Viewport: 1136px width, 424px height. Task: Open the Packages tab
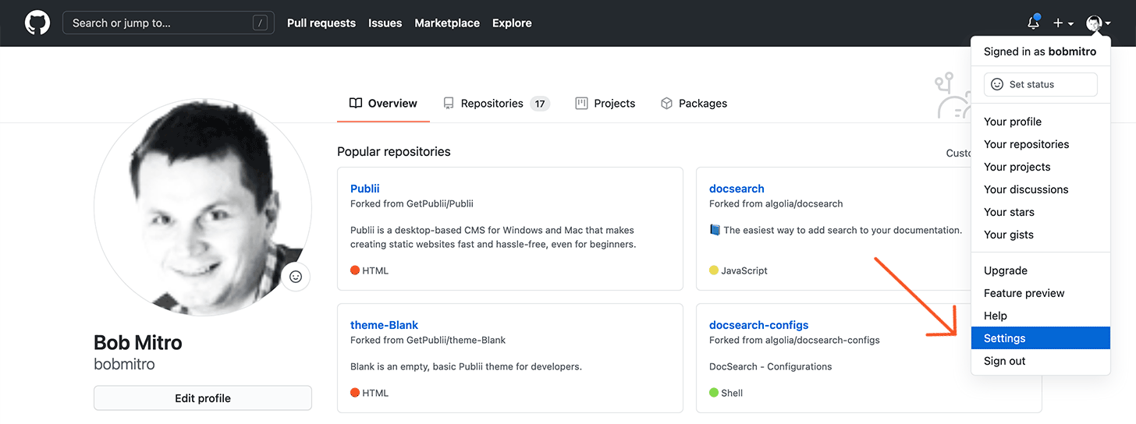tap(694, 104)
